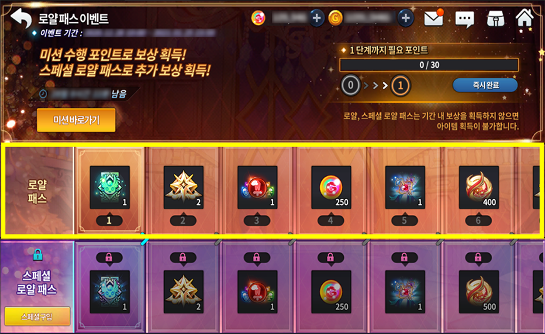This screenshot has width=545, height=334.
Task: Click the 미션바로가기 button
Action: (x=76, y=120)
